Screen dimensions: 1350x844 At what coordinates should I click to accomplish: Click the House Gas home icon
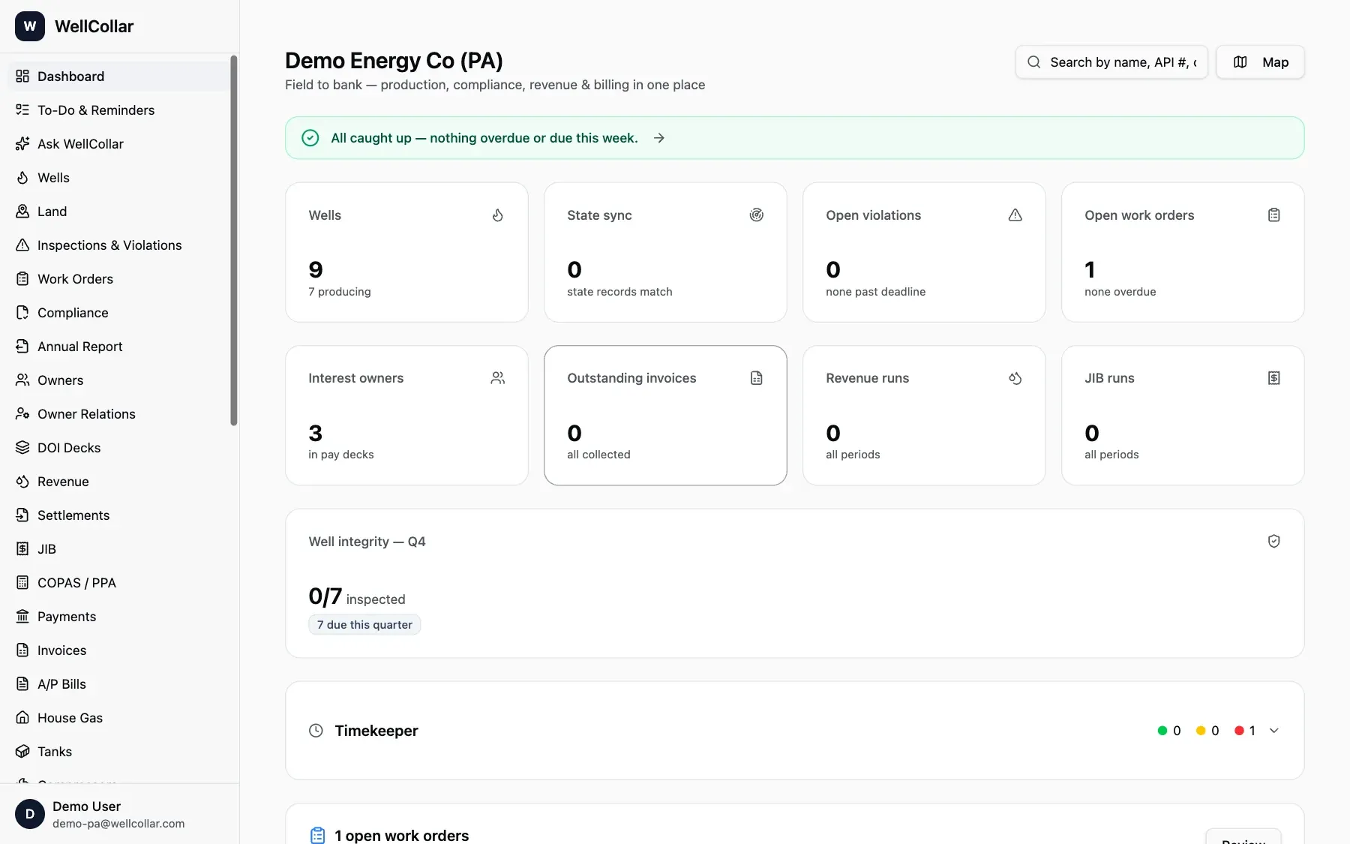coord(22,718)
